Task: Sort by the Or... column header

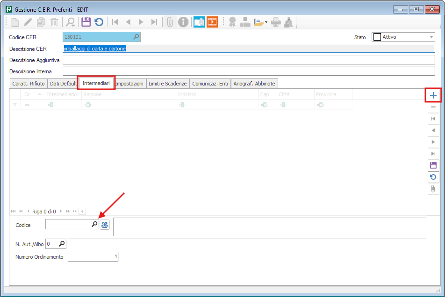Action: point(32,94)
